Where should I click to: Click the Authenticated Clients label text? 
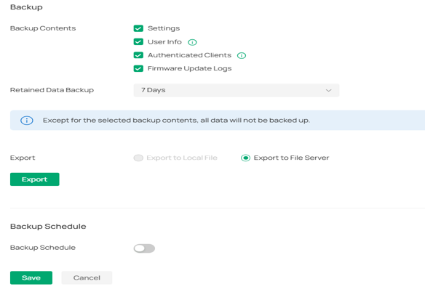189,55
